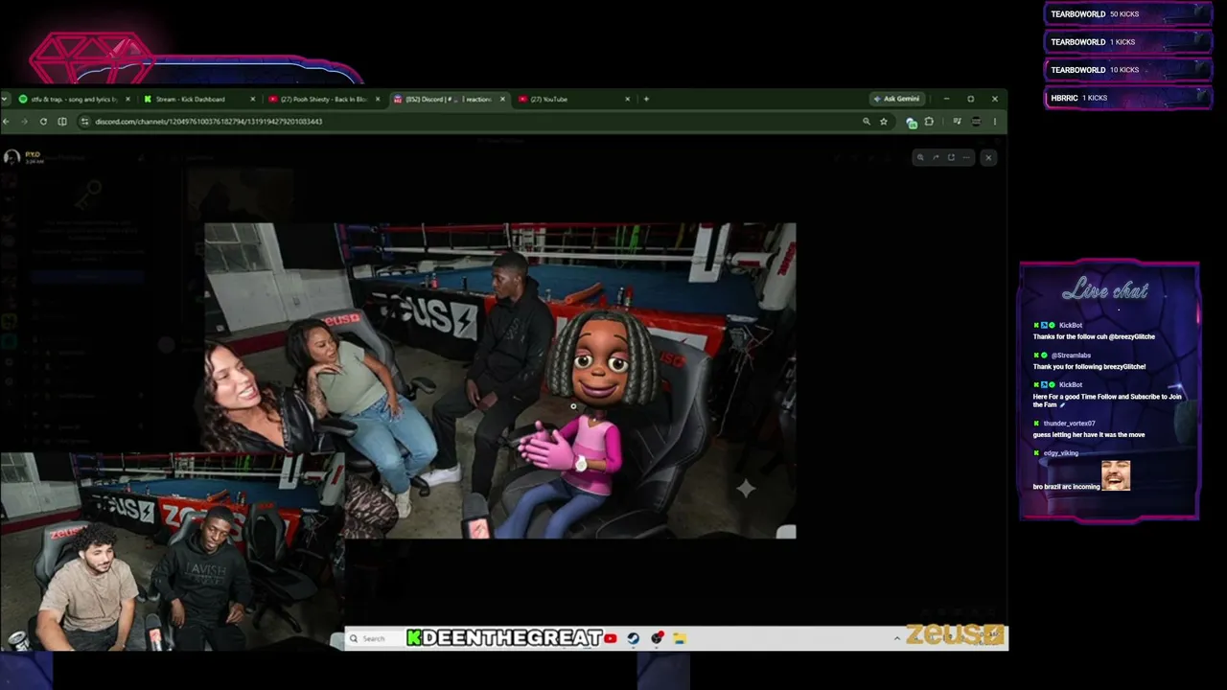Click the emote in edgy_viking's chat message
The width and height of the screenshot is (1227, 690).
coord(1116,475)
